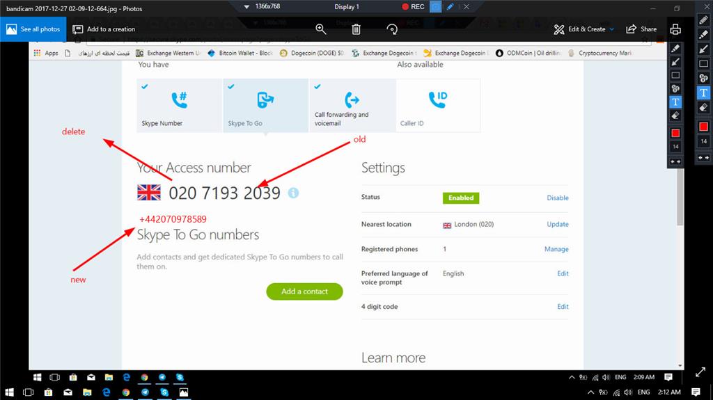Click the blue pencil icon in Bandicam top bar

coord(450,7)
